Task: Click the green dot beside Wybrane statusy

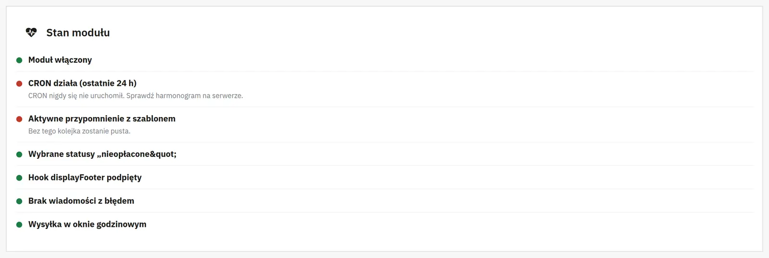Action: point(19,155)
